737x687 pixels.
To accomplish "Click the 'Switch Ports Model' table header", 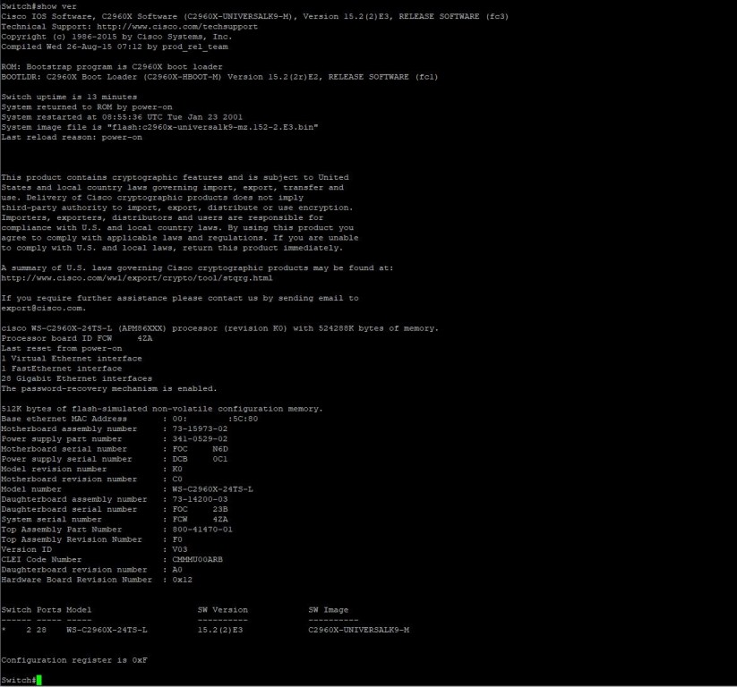I will pos(47,610).
